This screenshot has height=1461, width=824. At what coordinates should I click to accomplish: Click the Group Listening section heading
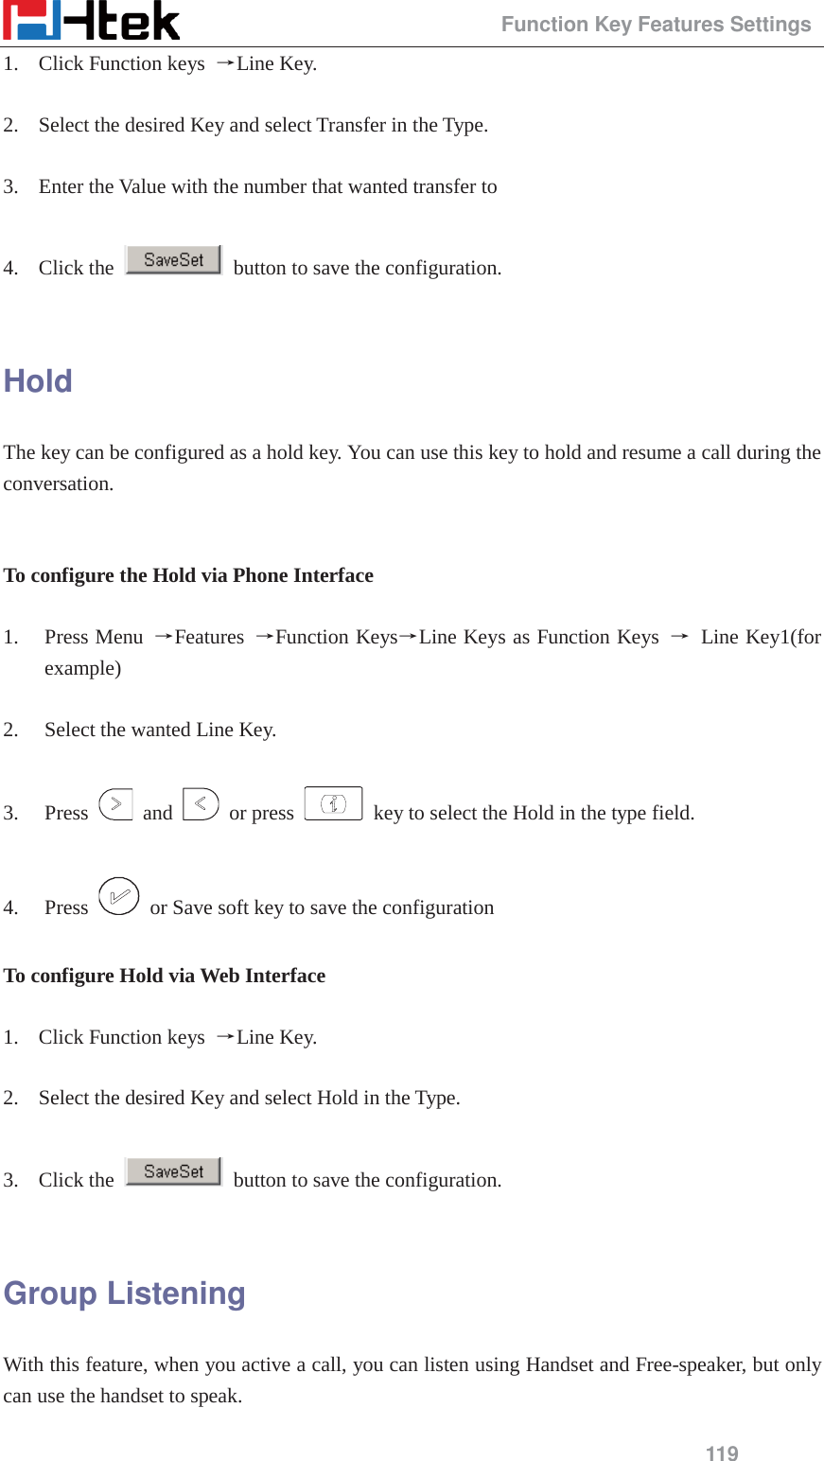[125, 1294]
